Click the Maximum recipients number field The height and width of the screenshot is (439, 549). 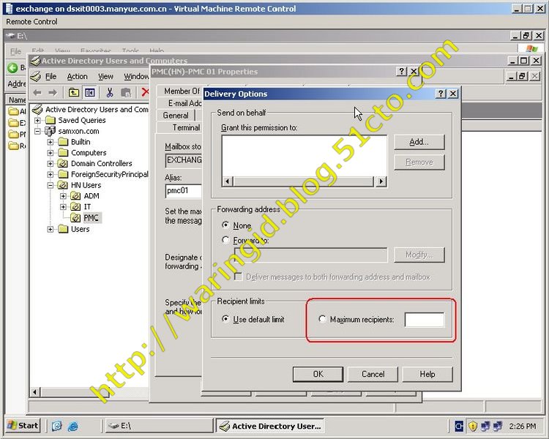pos(425,320)
